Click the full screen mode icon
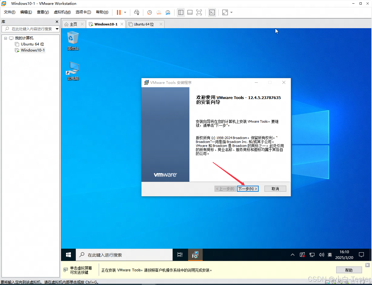Image resolution: width=372 pixels, height=285 pixels. 199,12
